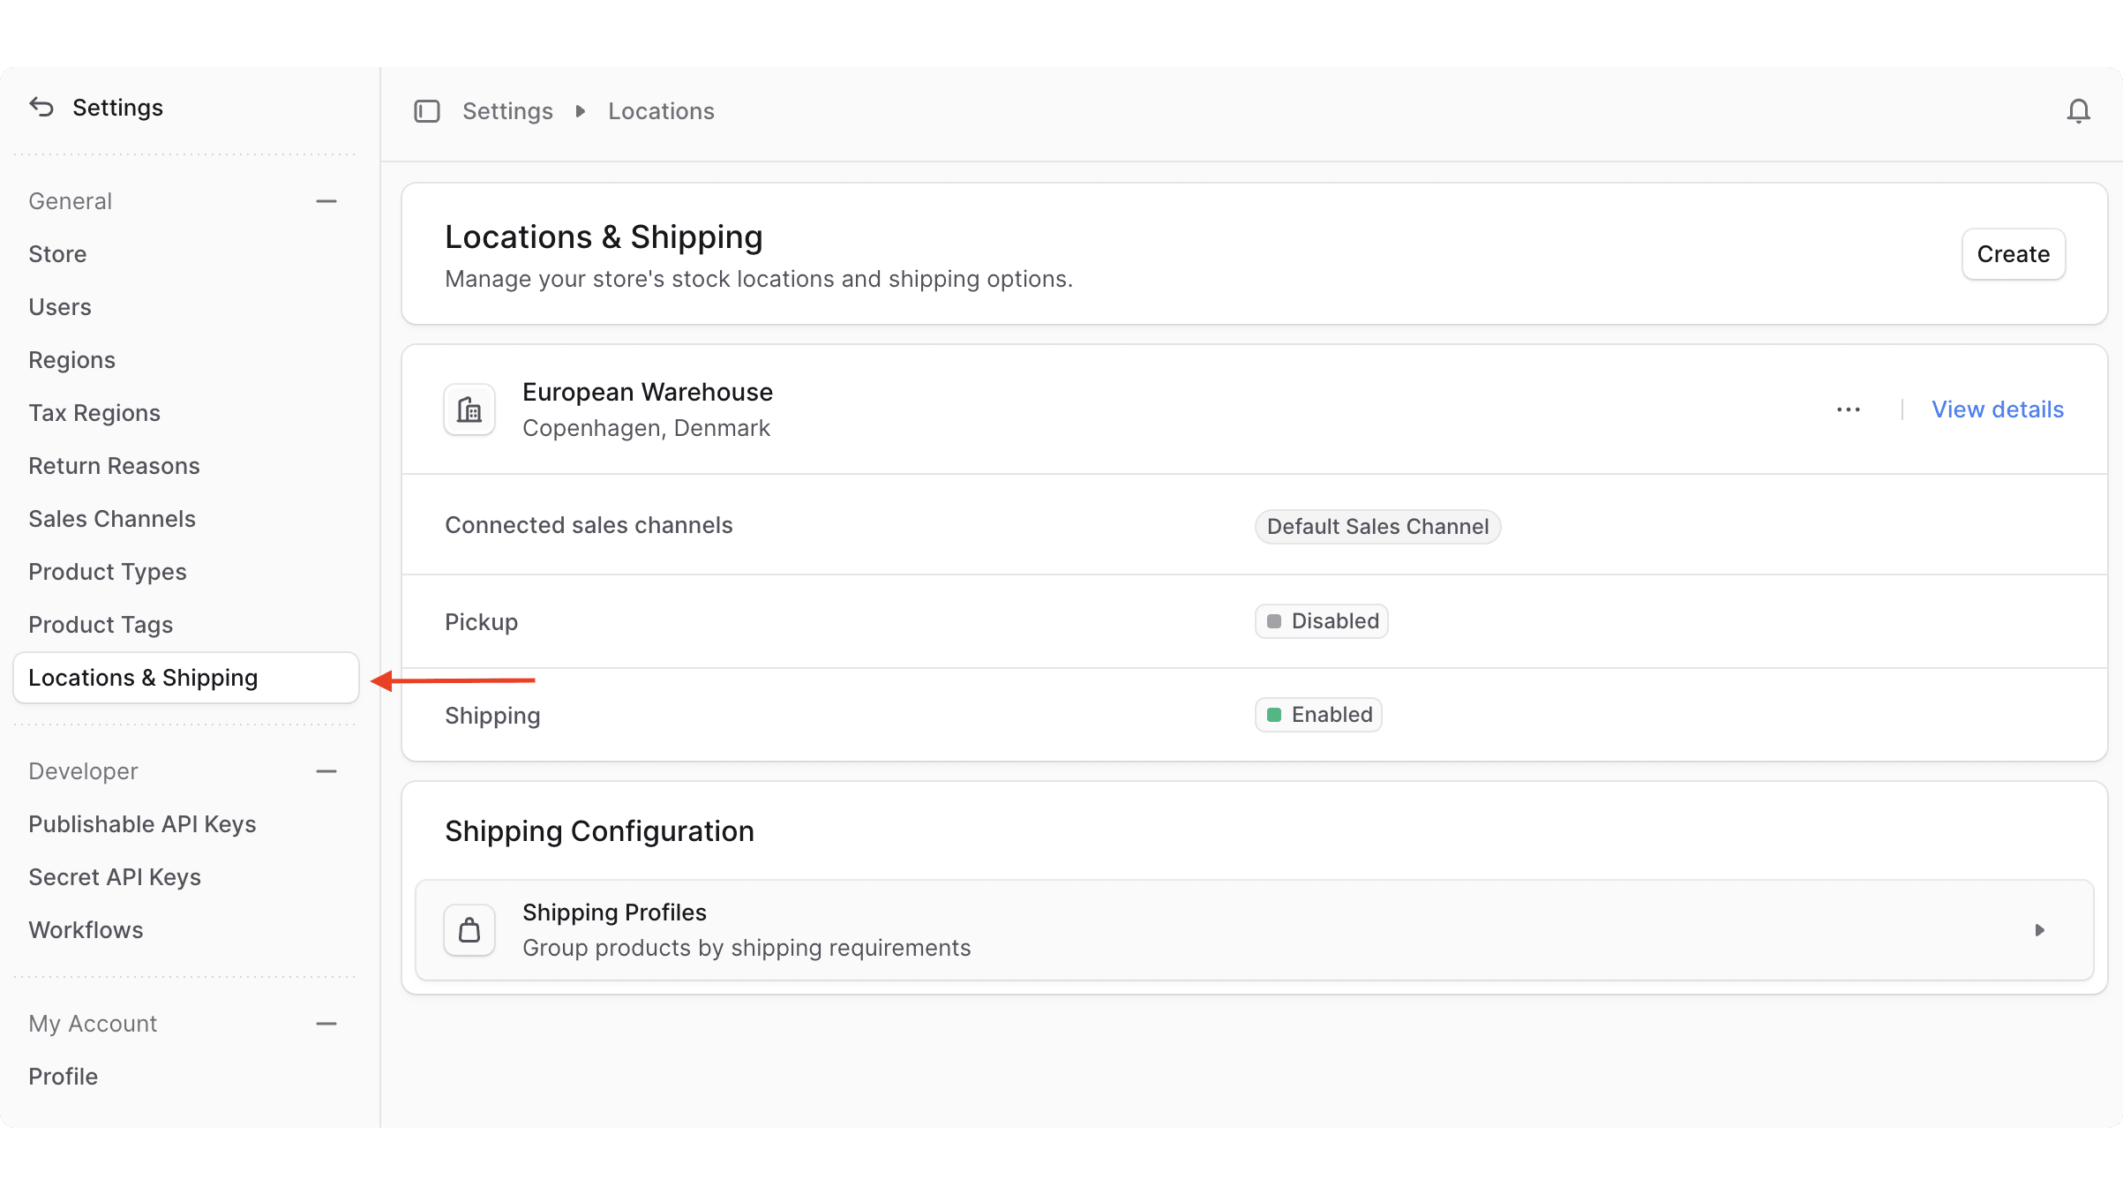
Task: Open the Workflows settings page
Action: [x=86, y=929]
